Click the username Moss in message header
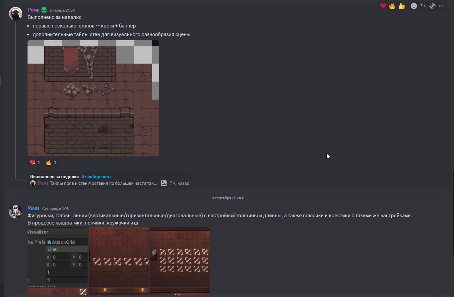Screen dimensions: 454x297 point(33,208)
